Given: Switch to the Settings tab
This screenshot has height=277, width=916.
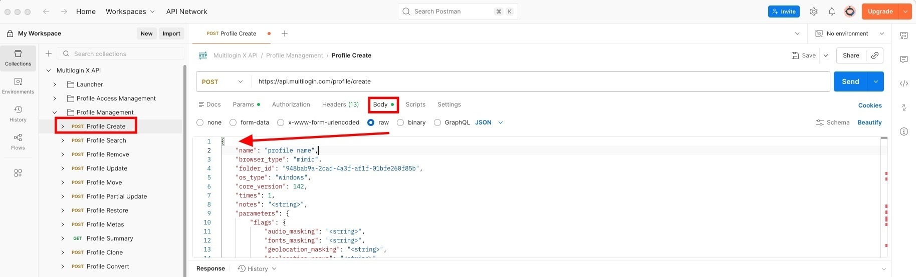Looking at the screenshot, I should click(x=449, y=104).
